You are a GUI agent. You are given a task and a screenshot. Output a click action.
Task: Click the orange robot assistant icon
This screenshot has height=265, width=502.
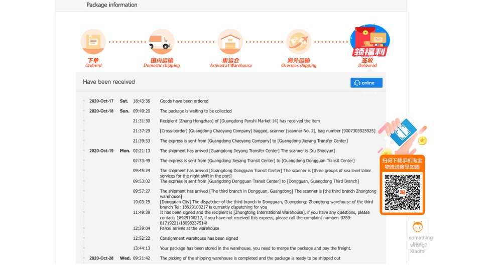(418, 226)
